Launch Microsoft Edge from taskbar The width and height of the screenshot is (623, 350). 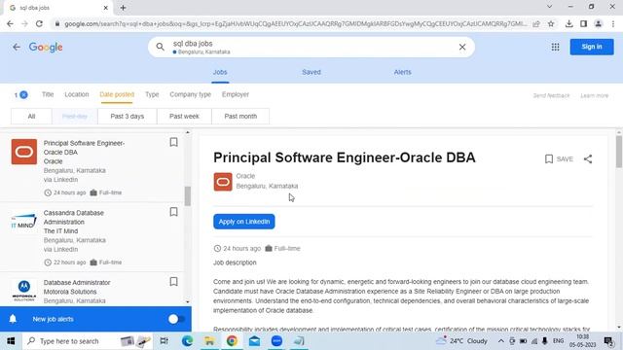(x=187, y=341)
